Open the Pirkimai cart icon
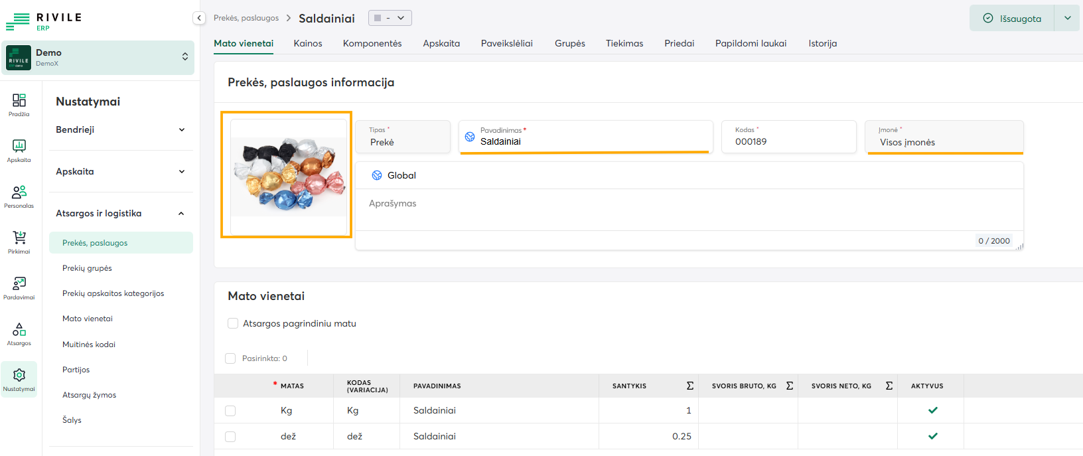 19,242
